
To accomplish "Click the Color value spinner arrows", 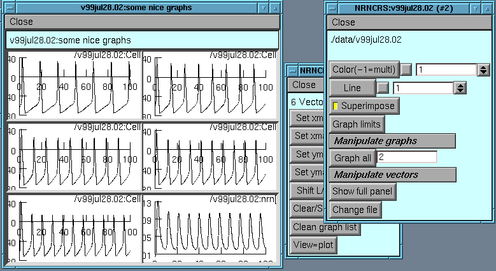I will click(483, 70).
